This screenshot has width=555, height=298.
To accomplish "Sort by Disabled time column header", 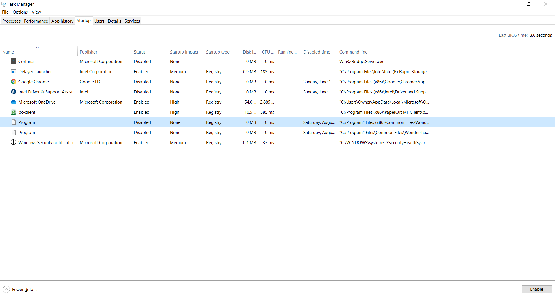I will (x=319, y=51).
